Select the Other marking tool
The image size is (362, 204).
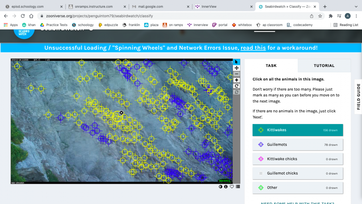tap(298, 188)
